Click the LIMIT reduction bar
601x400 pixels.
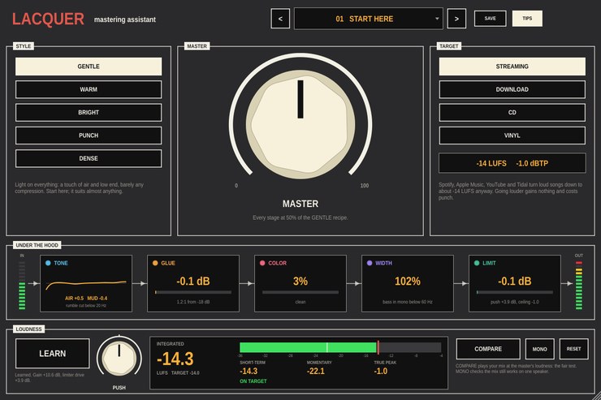515,292
